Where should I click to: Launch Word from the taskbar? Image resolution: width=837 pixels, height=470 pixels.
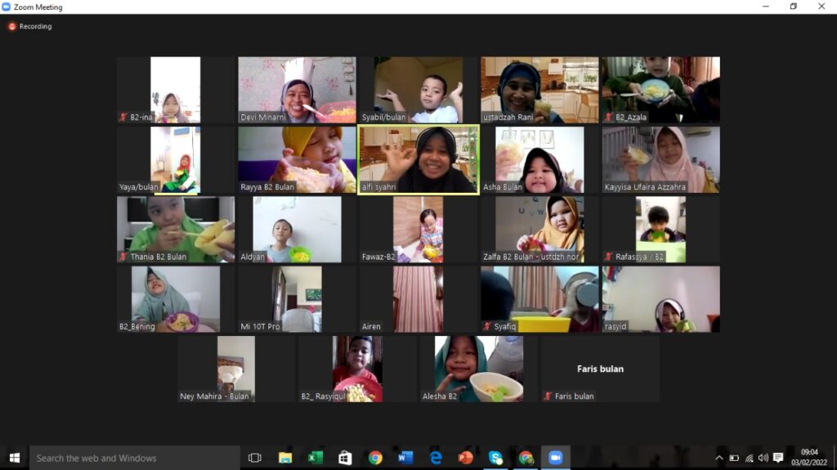tap(405, 458)
